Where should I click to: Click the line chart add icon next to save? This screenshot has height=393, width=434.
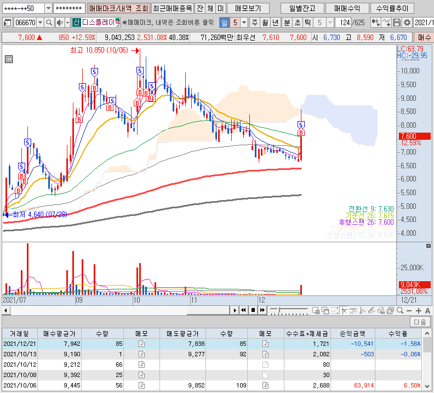386,22
